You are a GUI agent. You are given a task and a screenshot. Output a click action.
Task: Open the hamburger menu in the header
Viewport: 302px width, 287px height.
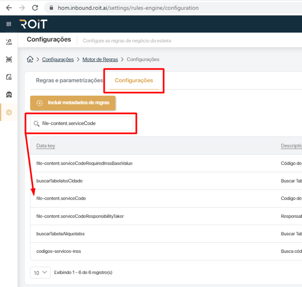pos(9,24)
